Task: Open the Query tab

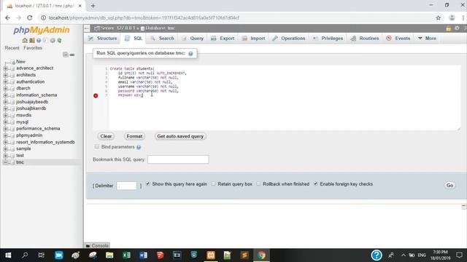Action: tap(193, 39)
